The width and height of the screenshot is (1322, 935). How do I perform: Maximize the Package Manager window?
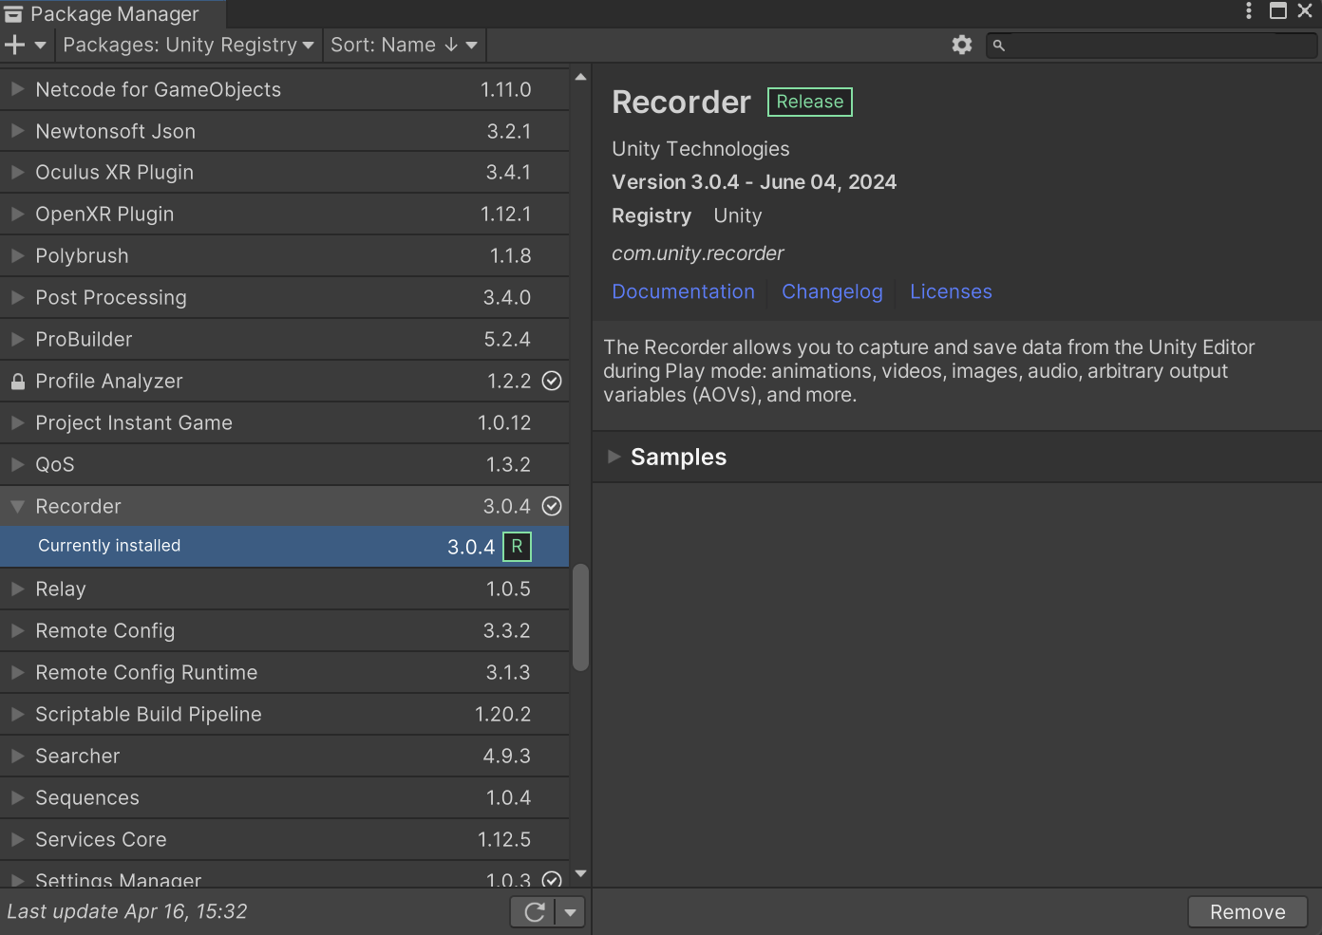click(1278, 10)
